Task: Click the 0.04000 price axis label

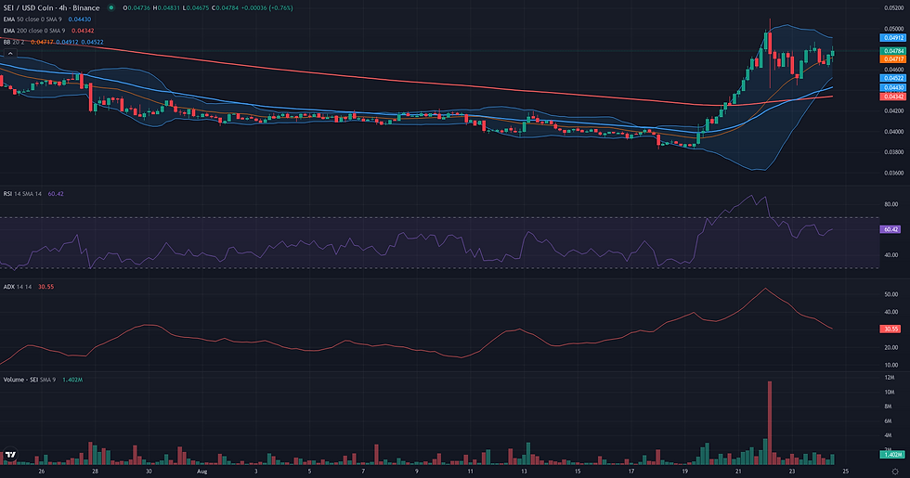Action: click(x=893, y=132)
